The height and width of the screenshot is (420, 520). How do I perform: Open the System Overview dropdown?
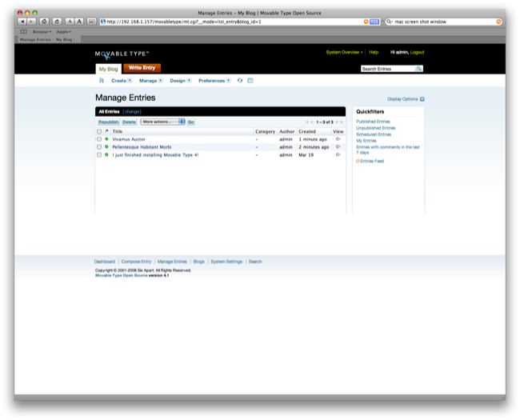[344, 53]
